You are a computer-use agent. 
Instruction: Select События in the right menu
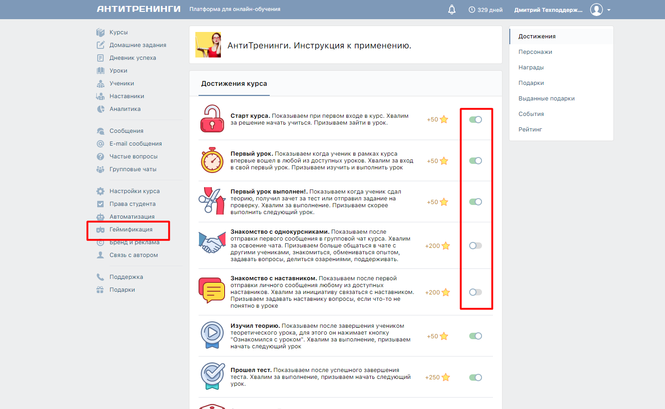pyautogui.click(x=531, y=114)
